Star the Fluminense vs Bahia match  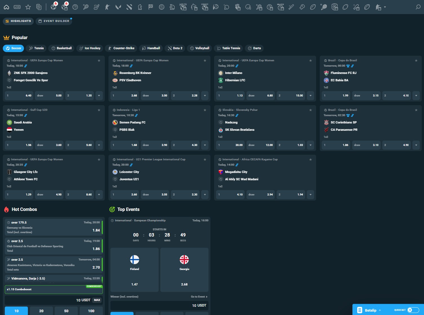tap(416, 60)
